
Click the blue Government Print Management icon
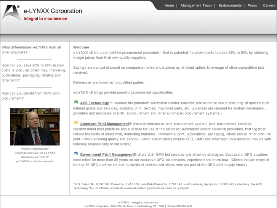point(76,153)
